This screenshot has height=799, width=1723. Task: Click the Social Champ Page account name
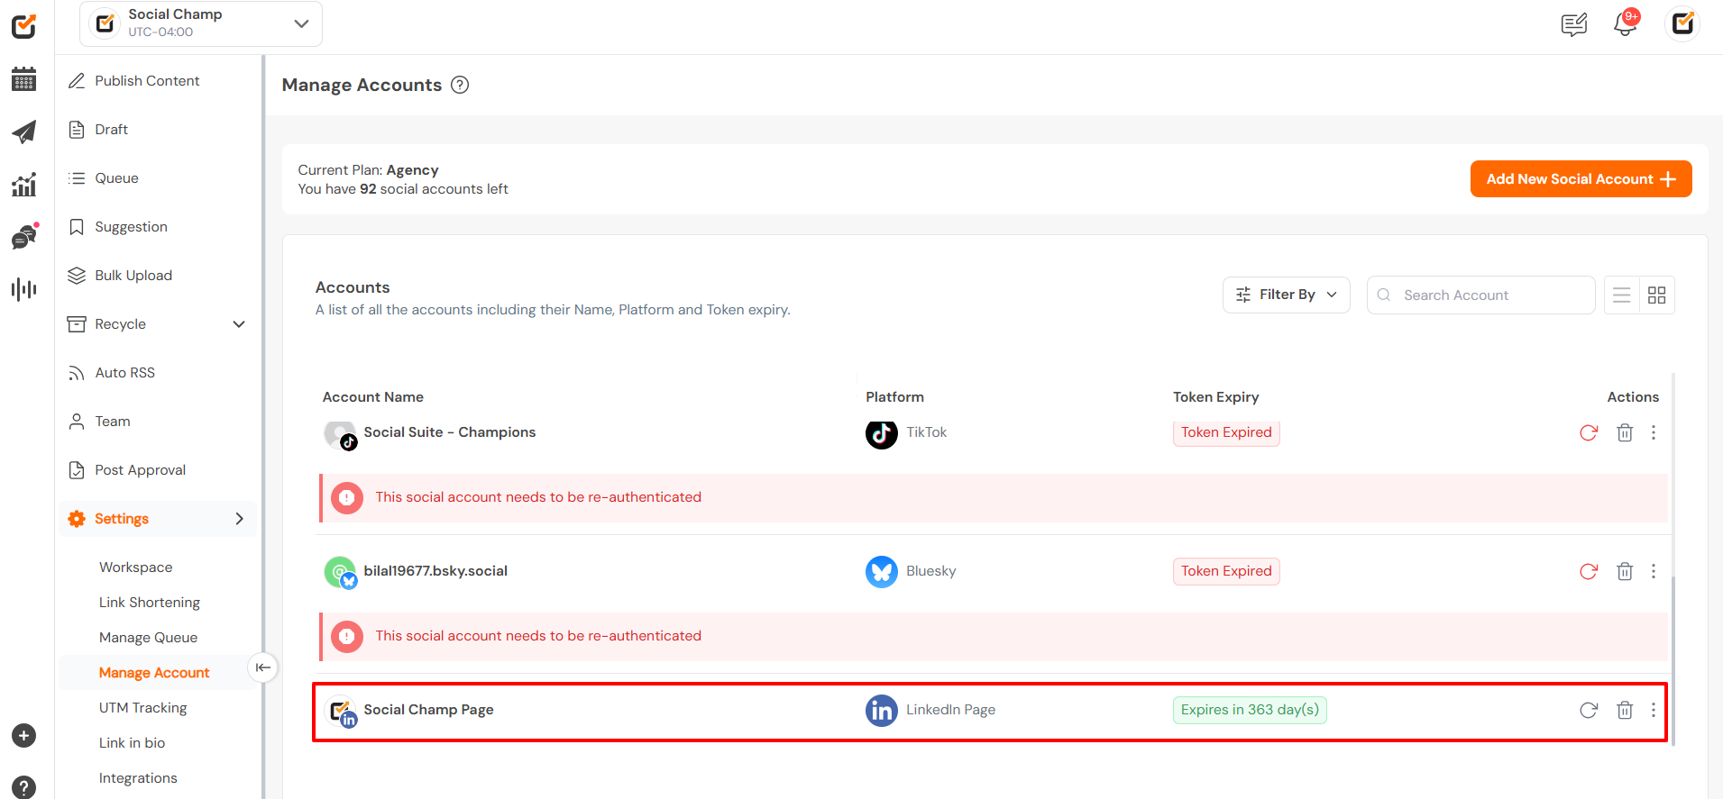(428, 710)
